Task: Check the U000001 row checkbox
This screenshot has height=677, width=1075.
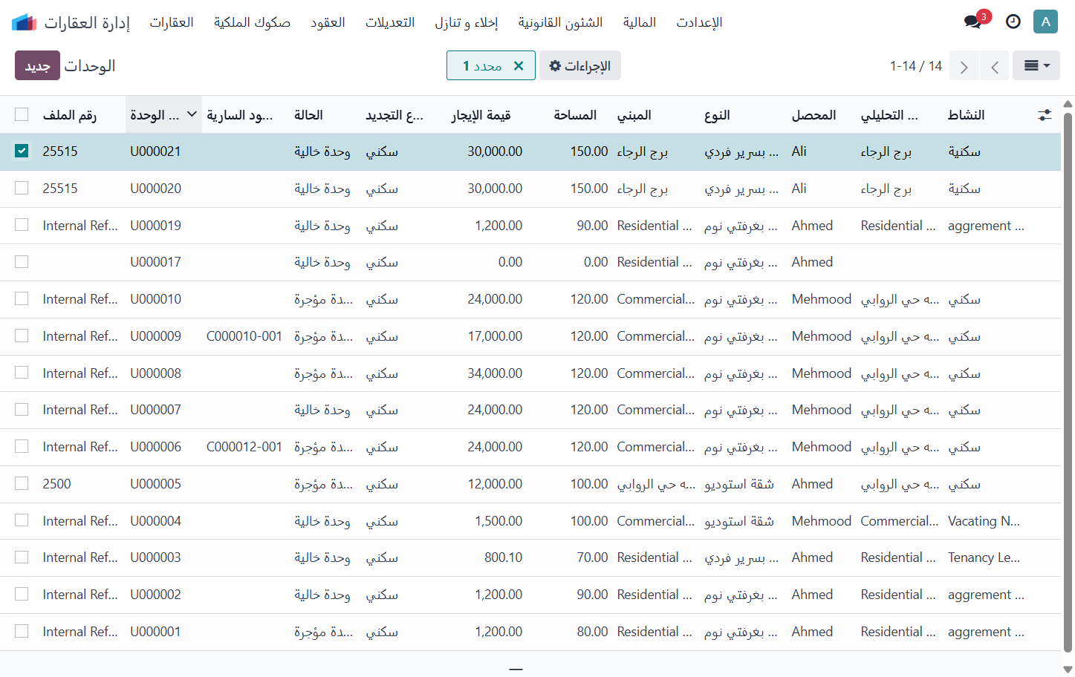Action: [22, 631]
